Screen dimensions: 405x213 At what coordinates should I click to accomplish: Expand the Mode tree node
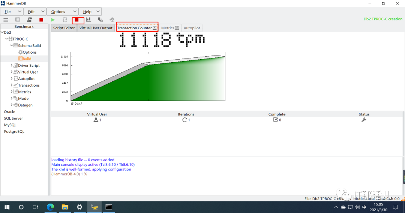point(11,98)
